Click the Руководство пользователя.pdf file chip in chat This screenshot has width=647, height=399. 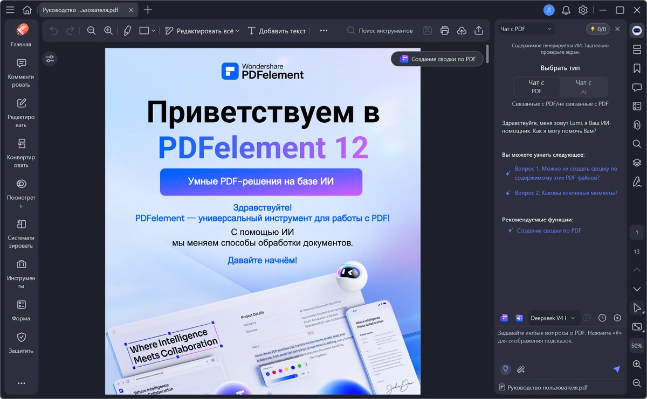point(543,387)
